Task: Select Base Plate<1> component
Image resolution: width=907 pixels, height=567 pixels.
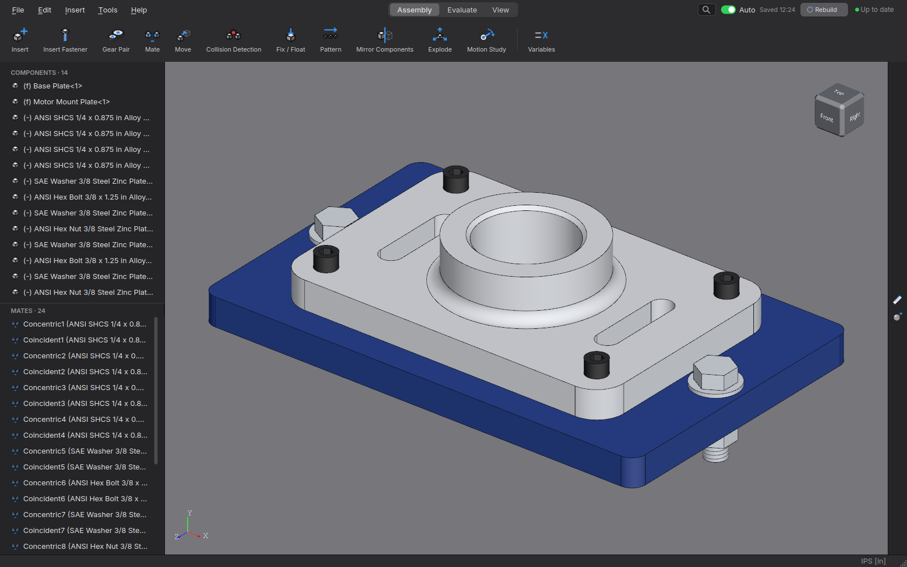Action: tap(82, 86)
